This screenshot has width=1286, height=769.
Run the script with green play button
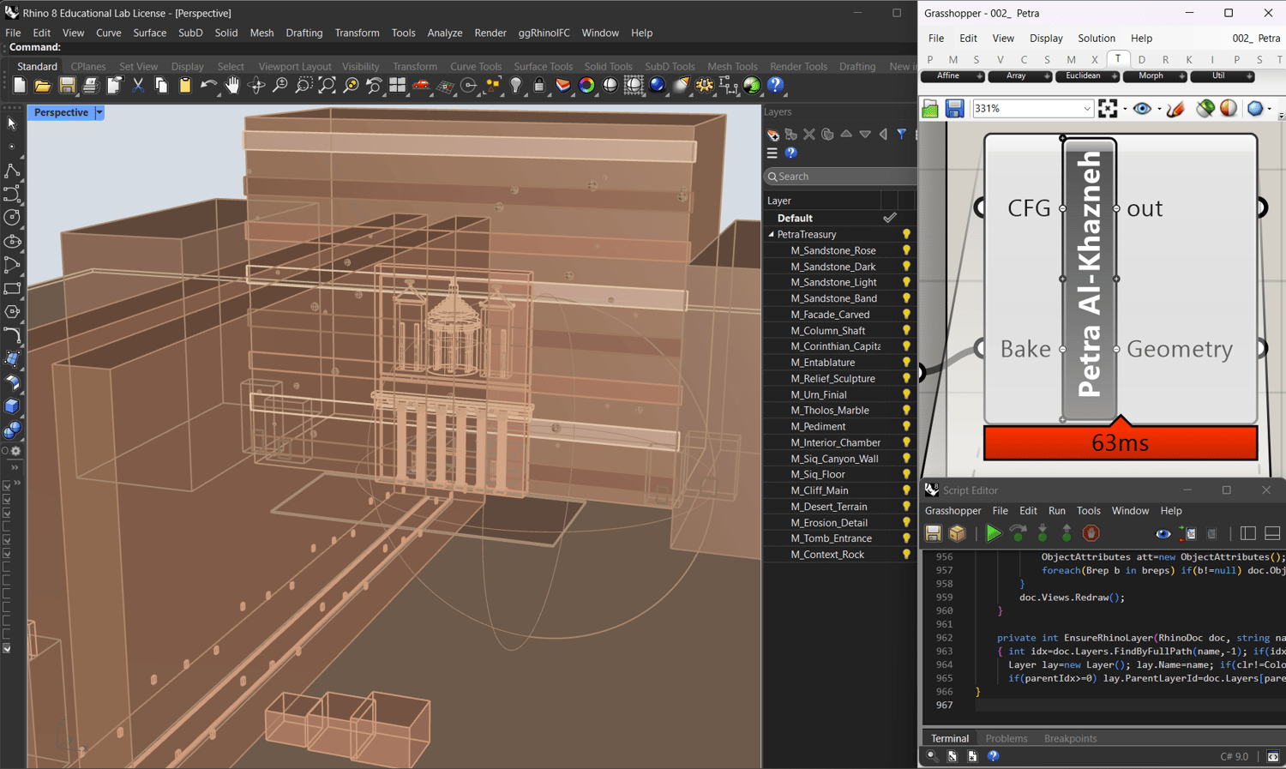coord(993,534)
